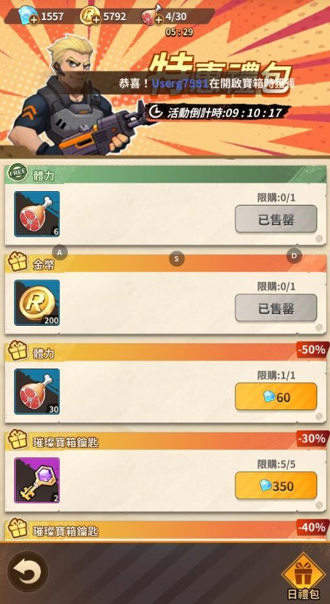Tap the -50% discount tag

pos(312,350)
